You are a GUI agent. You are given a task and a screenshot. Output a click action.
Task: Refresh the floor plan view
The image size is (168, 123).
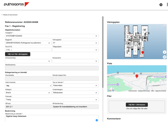pyautogui.click(x=164, y=57)
